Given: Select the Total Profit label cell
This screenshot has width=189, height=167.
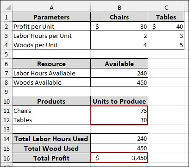Looking at the screenshot, I should point(51,158).
